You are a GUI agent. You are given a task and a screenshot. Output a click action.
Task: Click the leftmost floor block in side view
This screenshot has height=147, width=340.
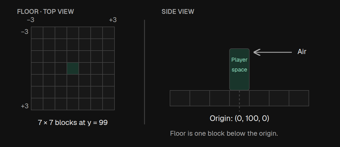[180, 98]
